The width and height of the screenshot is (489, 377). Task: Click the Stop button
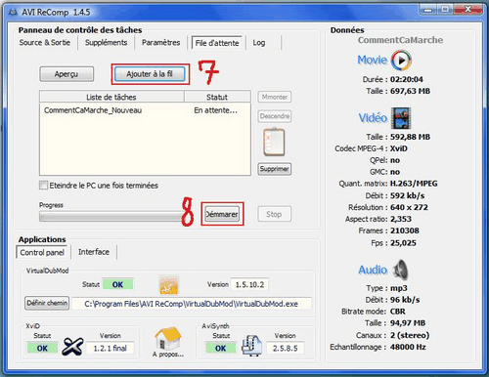pyautogui.click(x=274, y=214)
